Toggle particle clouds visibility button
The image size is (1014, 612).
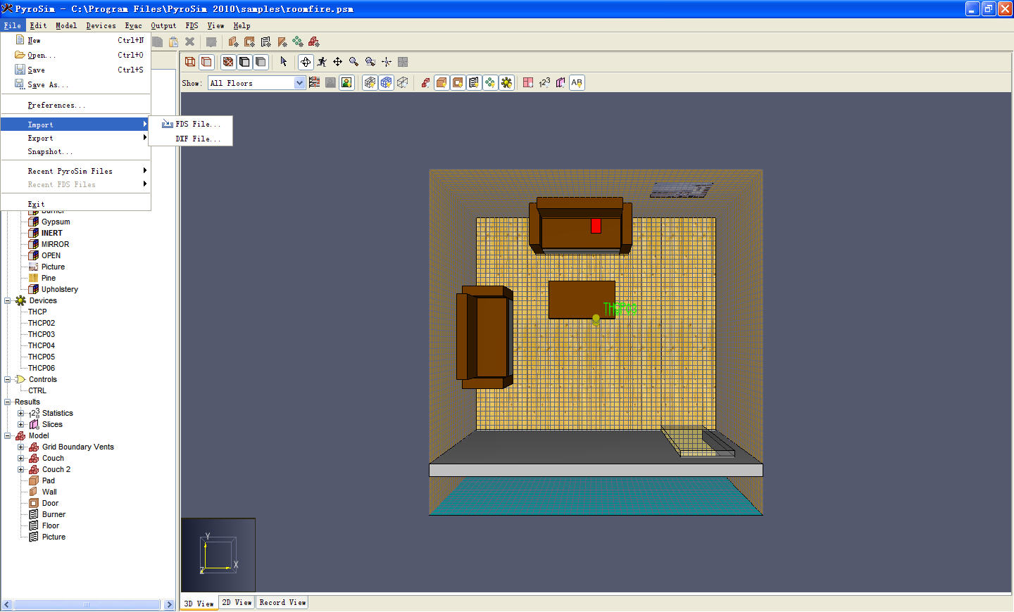coord(490,83)
